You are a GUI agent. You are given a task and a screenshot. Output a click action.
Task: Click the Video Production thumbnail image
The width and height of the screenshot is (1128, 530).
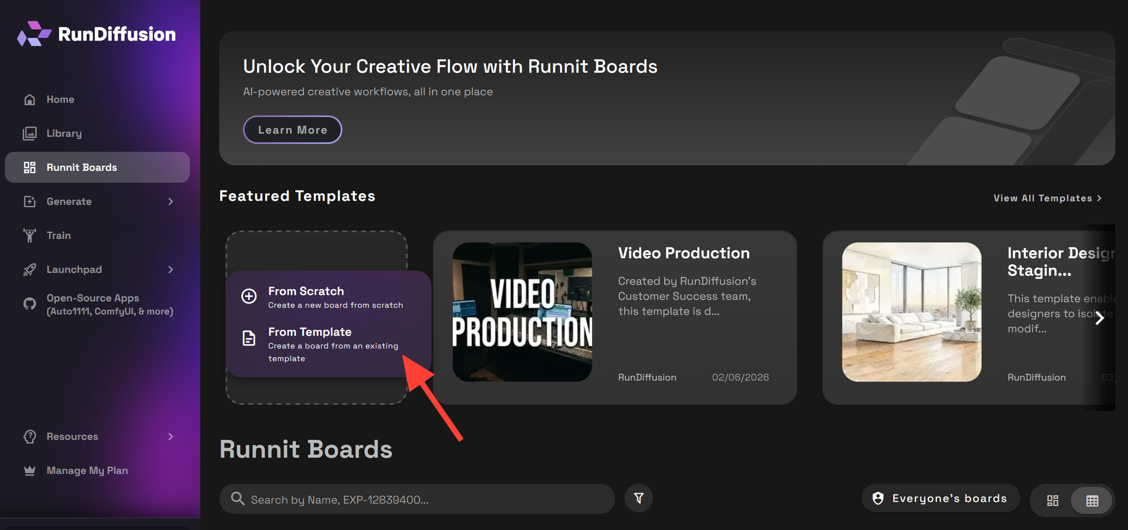tap(522, 312)
